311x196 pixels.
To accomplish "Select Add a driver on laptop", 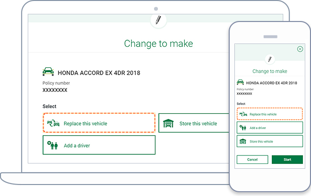I will 99,145.
